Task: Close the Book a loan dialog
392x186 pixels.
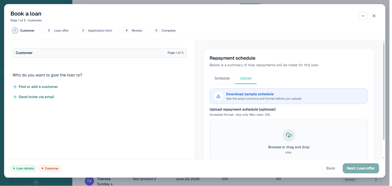Action: click(x=374, y=16)
